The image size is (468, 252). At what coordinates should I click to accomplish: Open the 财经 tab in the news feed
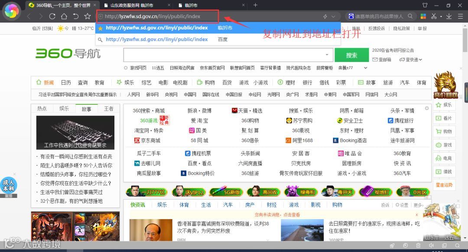[272, 205]
